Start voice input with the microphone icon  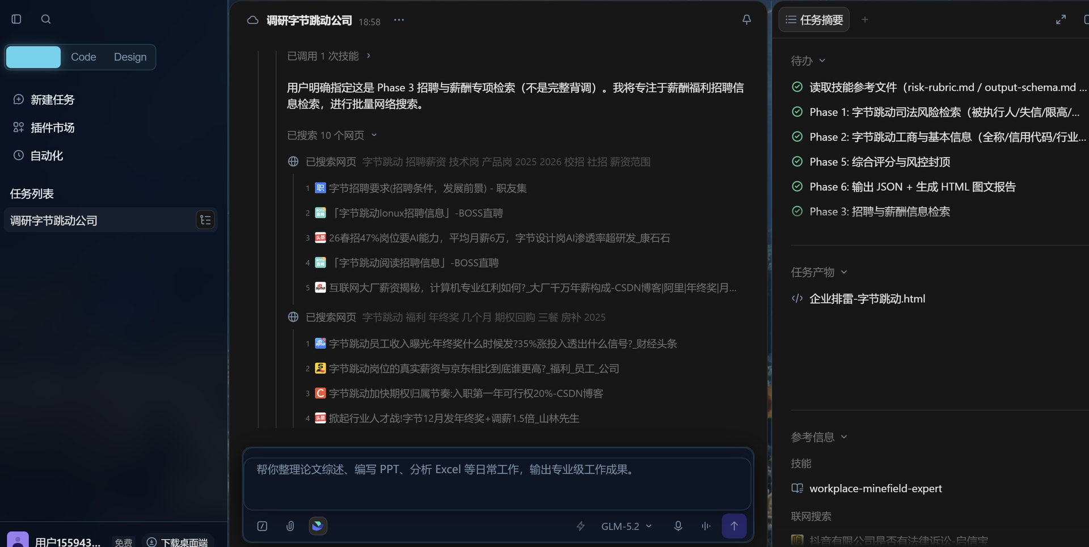point(678,526)
